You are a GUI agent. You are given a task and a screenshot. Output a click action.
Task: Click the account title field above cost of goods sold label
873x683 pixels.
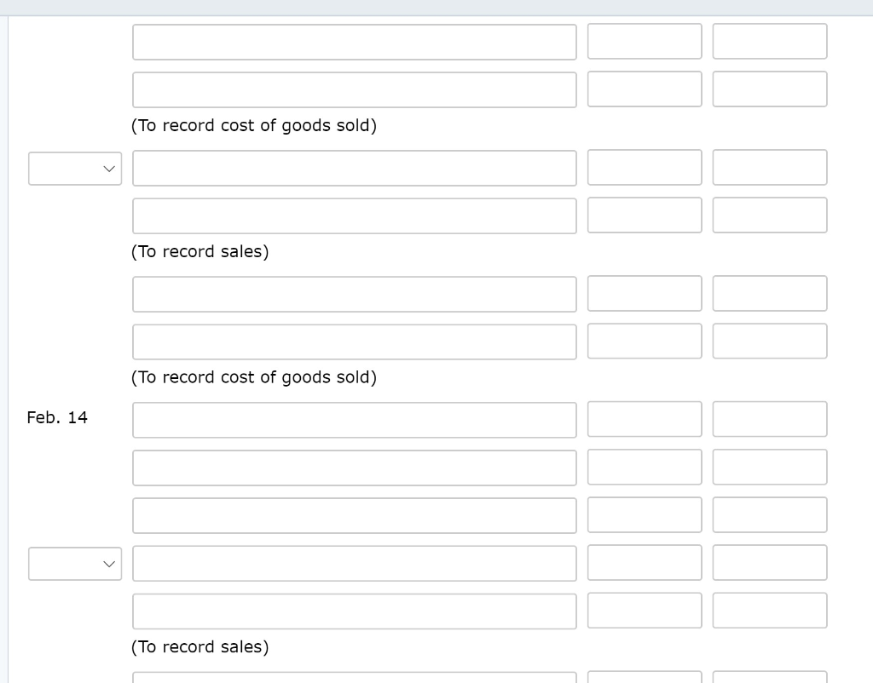(x=355, y=89)
